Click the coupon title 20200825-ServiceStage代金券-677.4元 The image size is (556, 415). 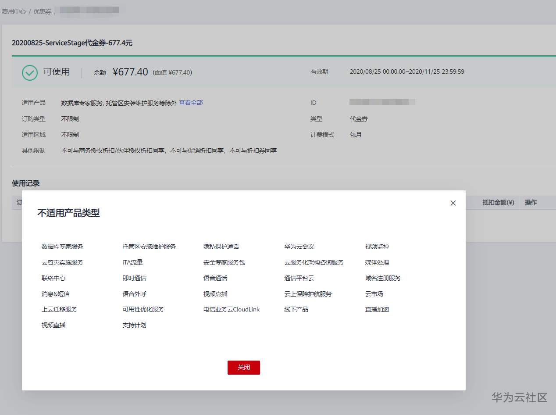coord(72,43)
